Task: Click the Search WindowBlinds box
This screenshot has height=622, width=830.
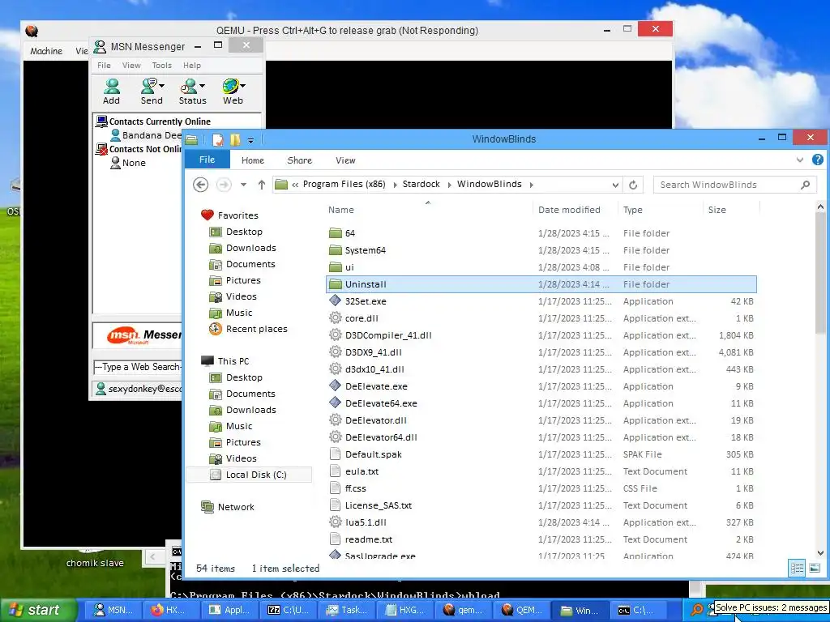Action: point(734,185)
